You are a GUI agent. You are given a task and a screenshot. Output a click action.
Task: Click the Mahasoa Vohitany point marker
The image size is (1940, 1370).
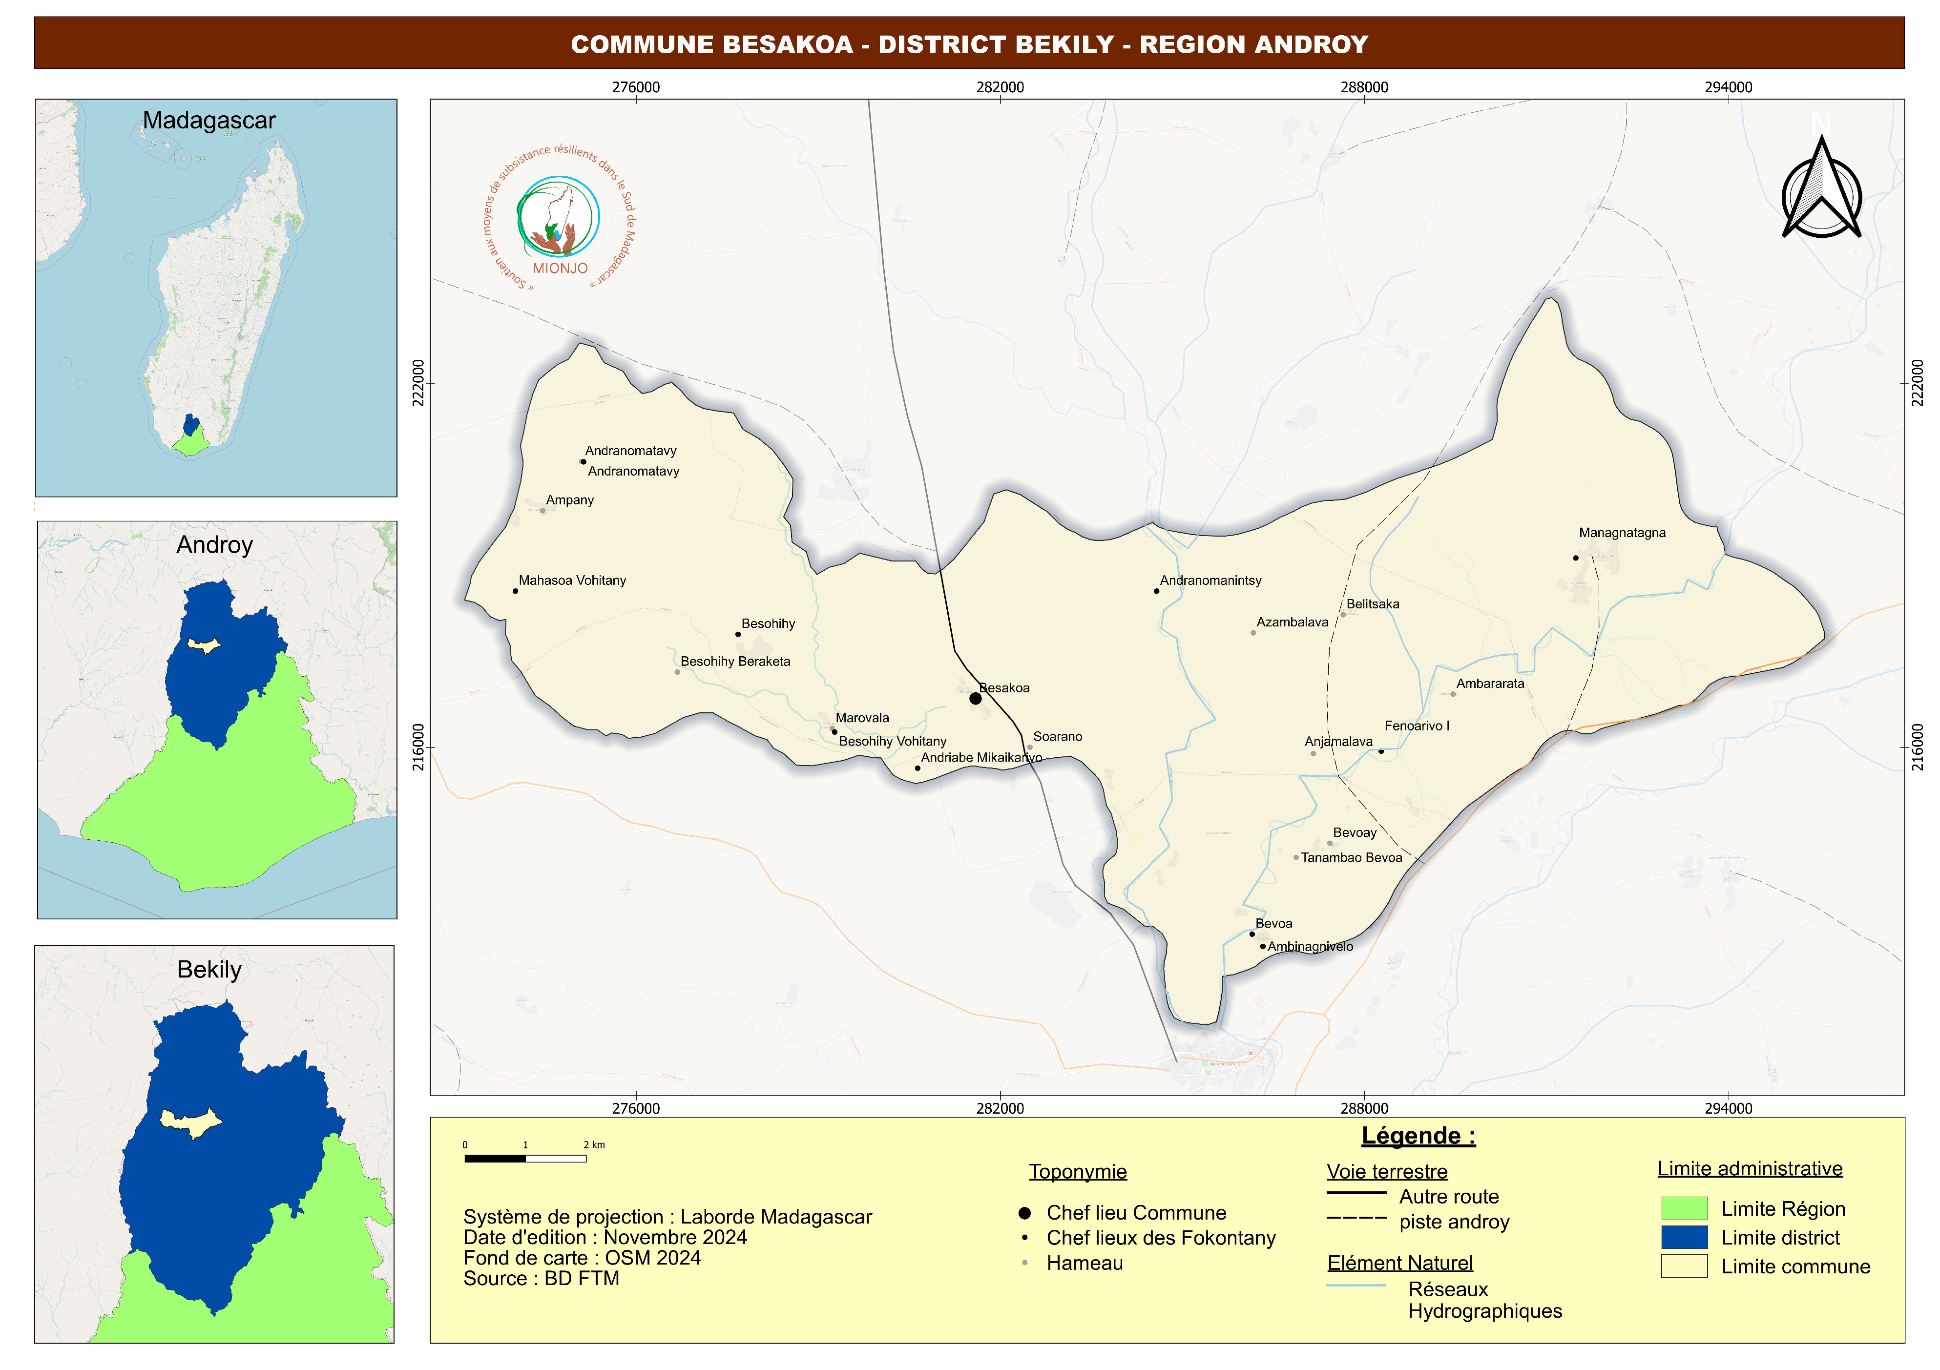516,590
